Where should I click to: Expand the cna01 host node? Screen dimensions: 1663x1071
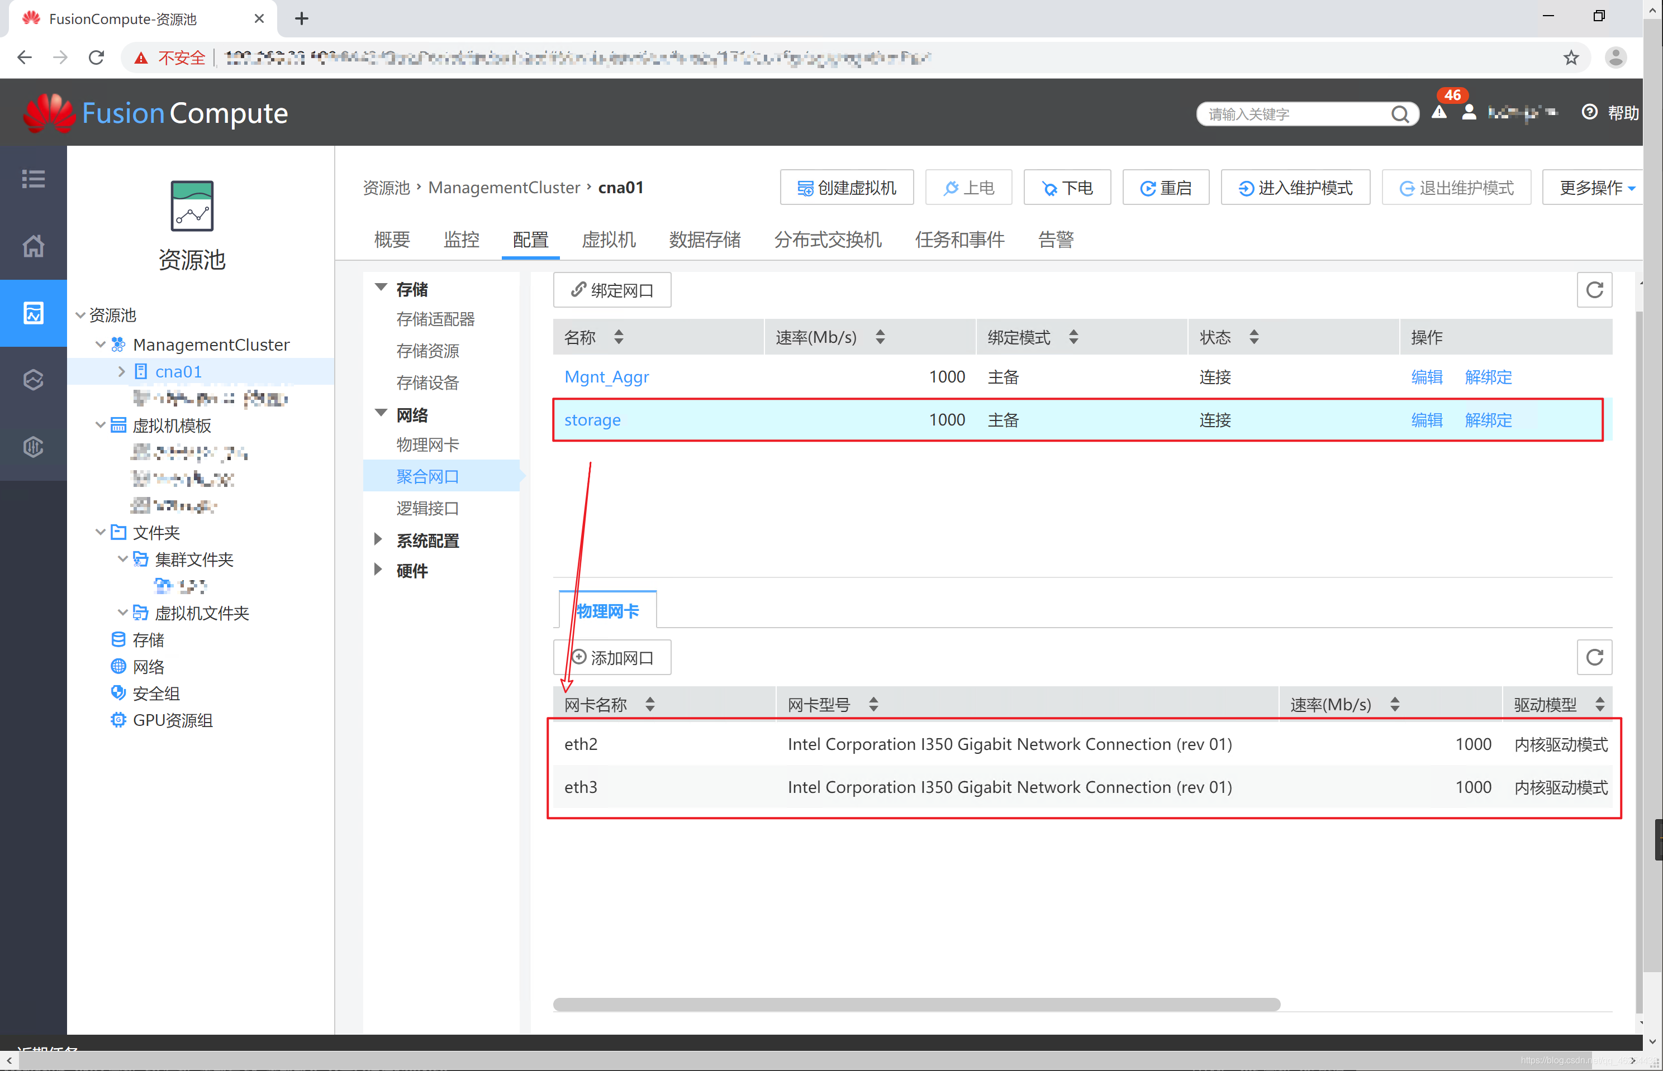[x=121, y=371]
